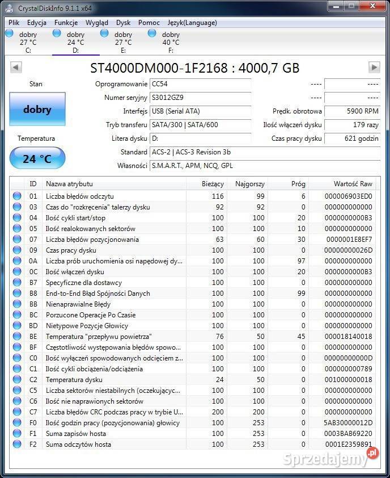The height and width of the screenshot is (478, 390).
Task: Click status orb of attribute F0 row
Action: (17, 422)
